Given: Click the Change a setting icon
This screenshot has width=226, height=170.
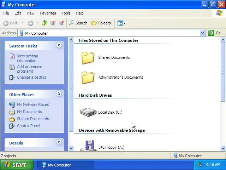Looking at the screenshot, I should click(12, 78).
